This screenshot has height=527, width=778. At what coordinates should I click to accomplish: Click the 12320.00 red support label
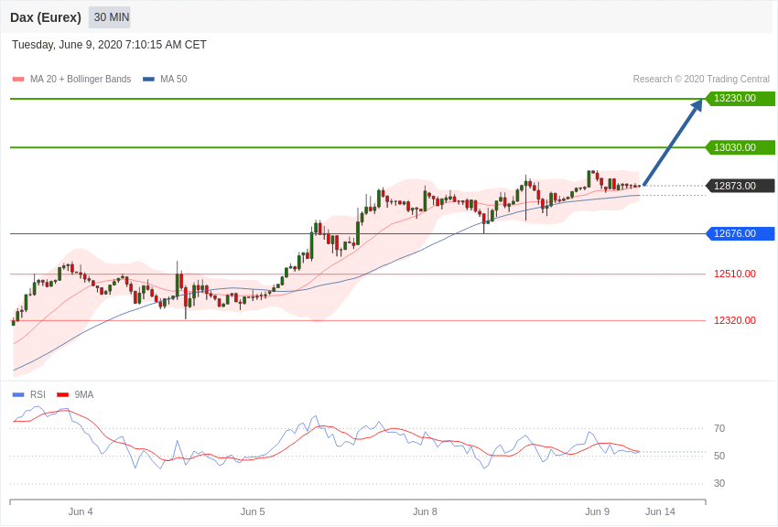click(735, 320)
